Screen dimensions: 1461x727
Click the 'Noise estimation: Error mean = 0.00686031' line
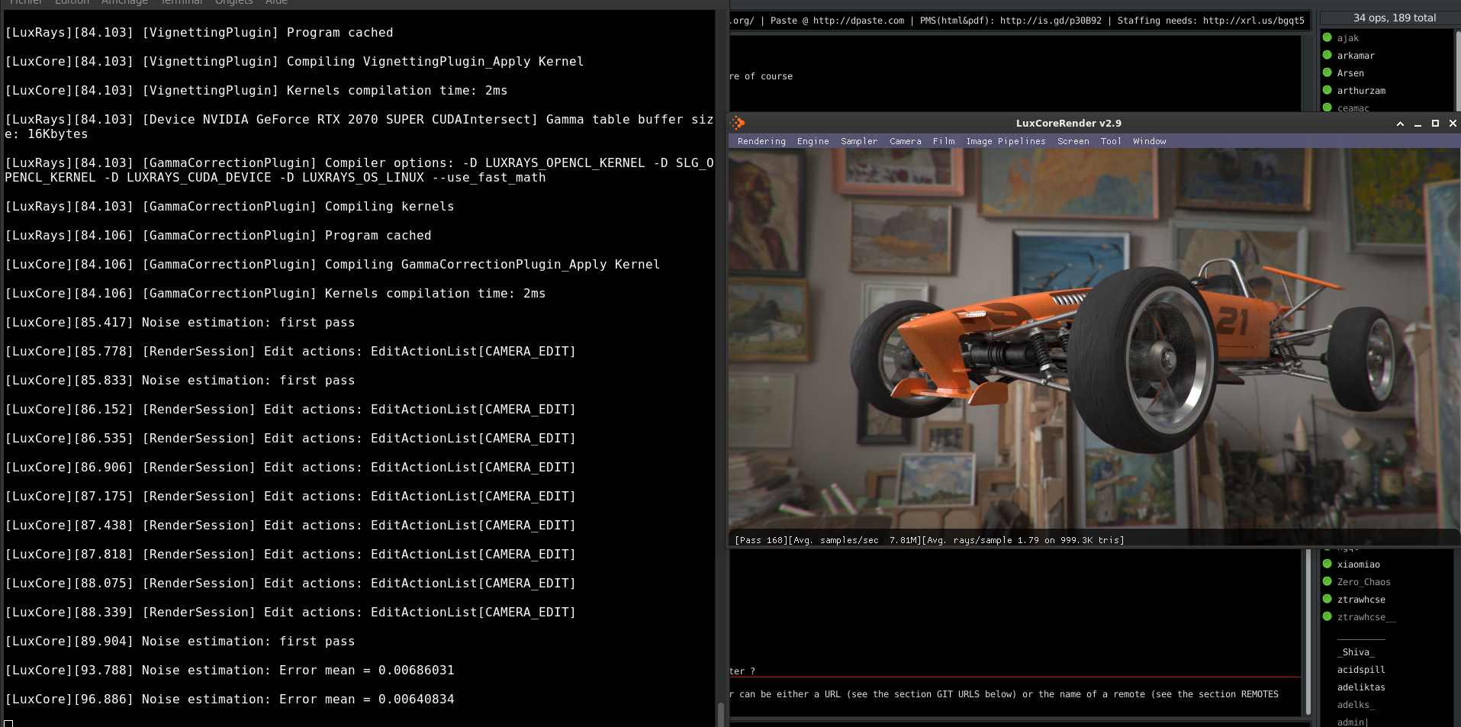230,671
